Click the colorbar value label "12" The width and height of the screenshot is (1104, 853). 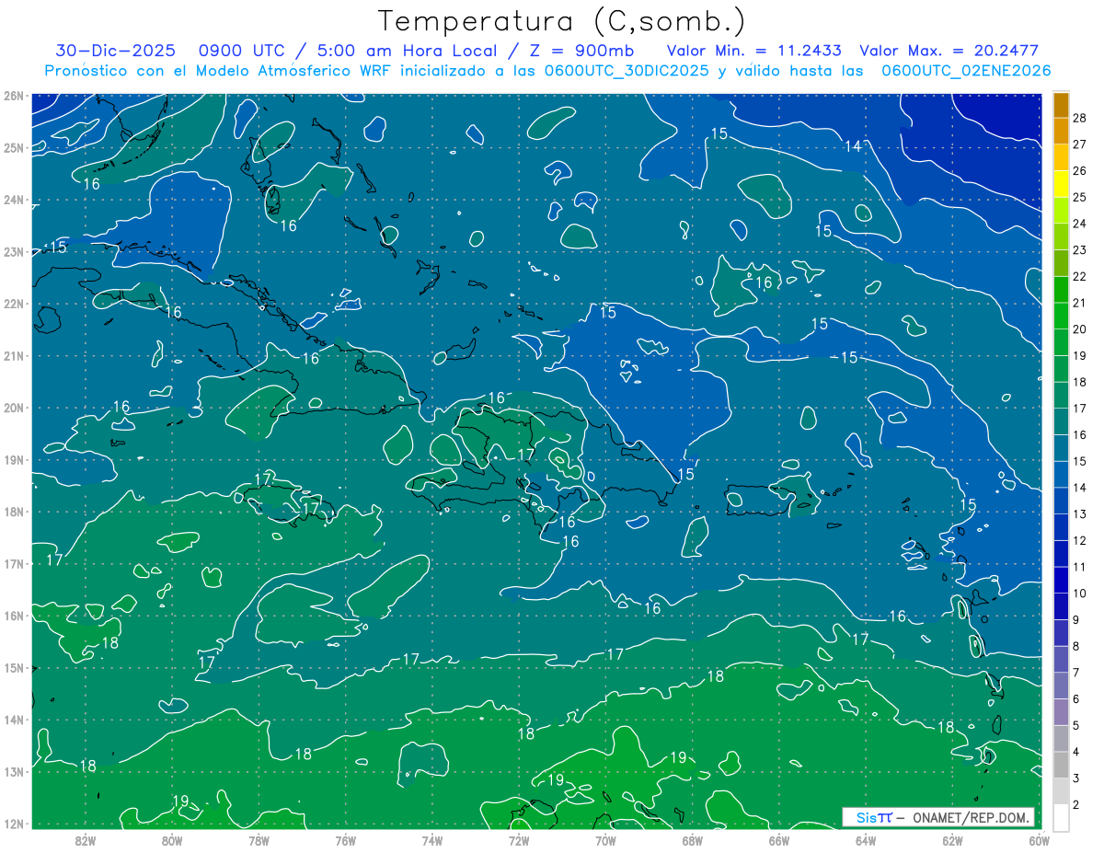(x=1080, y=541)
